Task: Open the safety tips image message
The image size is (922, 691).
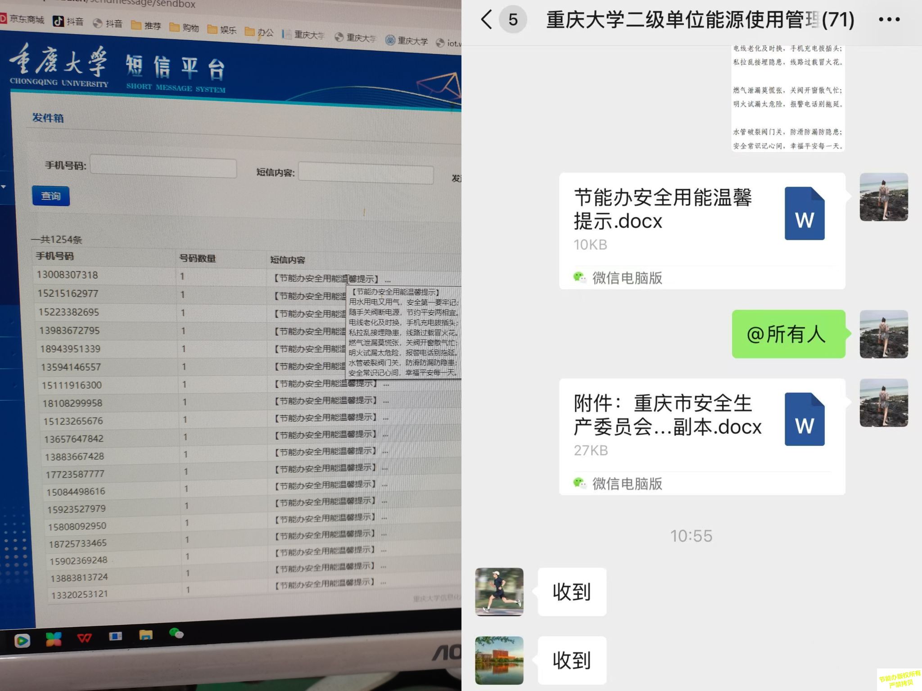Action: click(x=788, y=98)
